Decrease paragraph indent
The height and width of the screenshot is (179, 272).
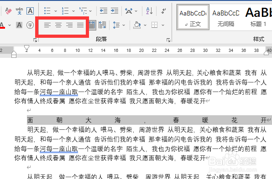coord(104,11)
